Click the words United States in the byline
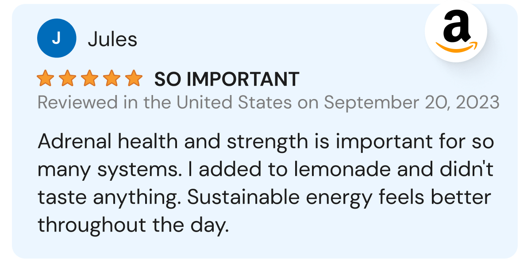This screenshot has height=263, width=531. click(234, 103)
